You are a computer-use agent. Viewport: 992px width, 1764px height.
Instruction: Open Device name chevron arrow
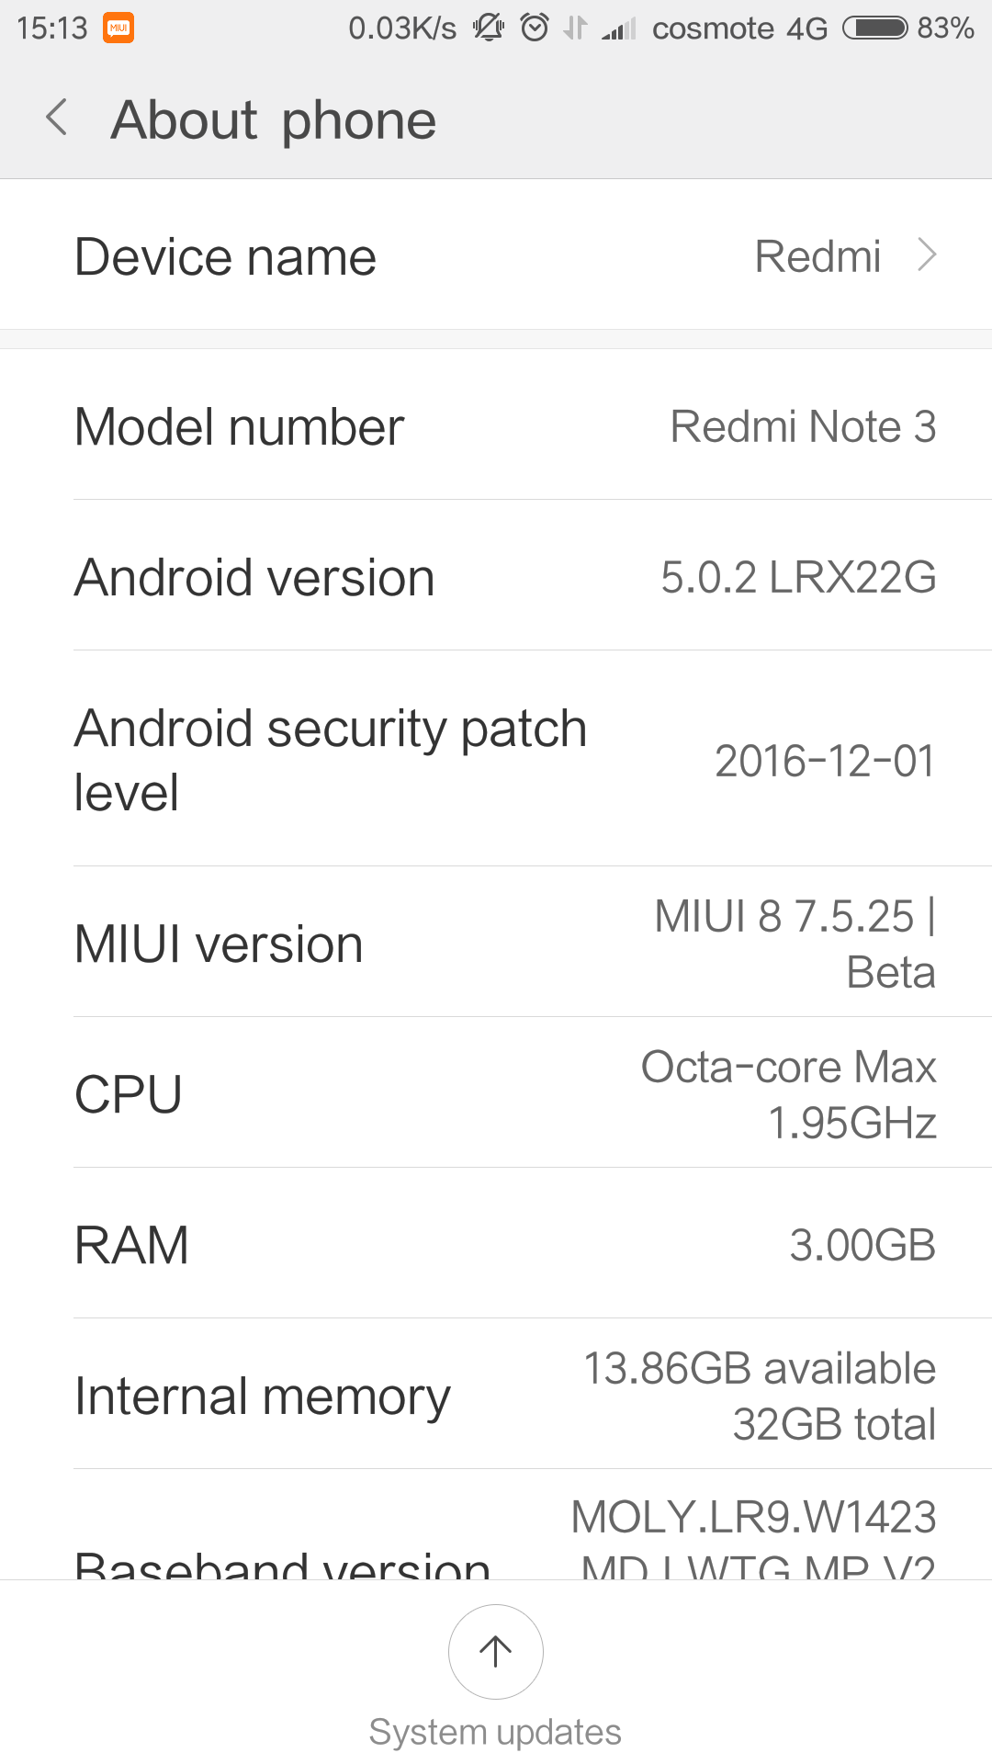click(x=927, y=255)
